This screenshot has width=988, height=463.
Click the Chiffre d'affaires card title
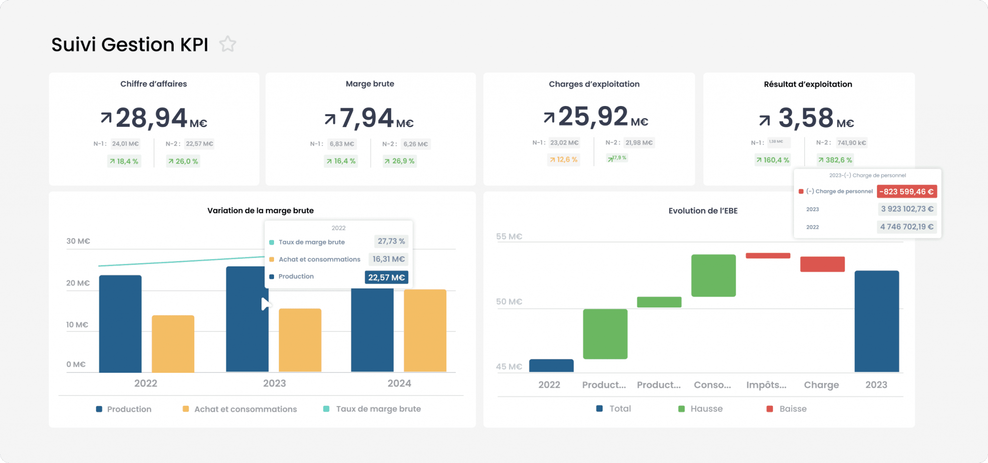153,84
